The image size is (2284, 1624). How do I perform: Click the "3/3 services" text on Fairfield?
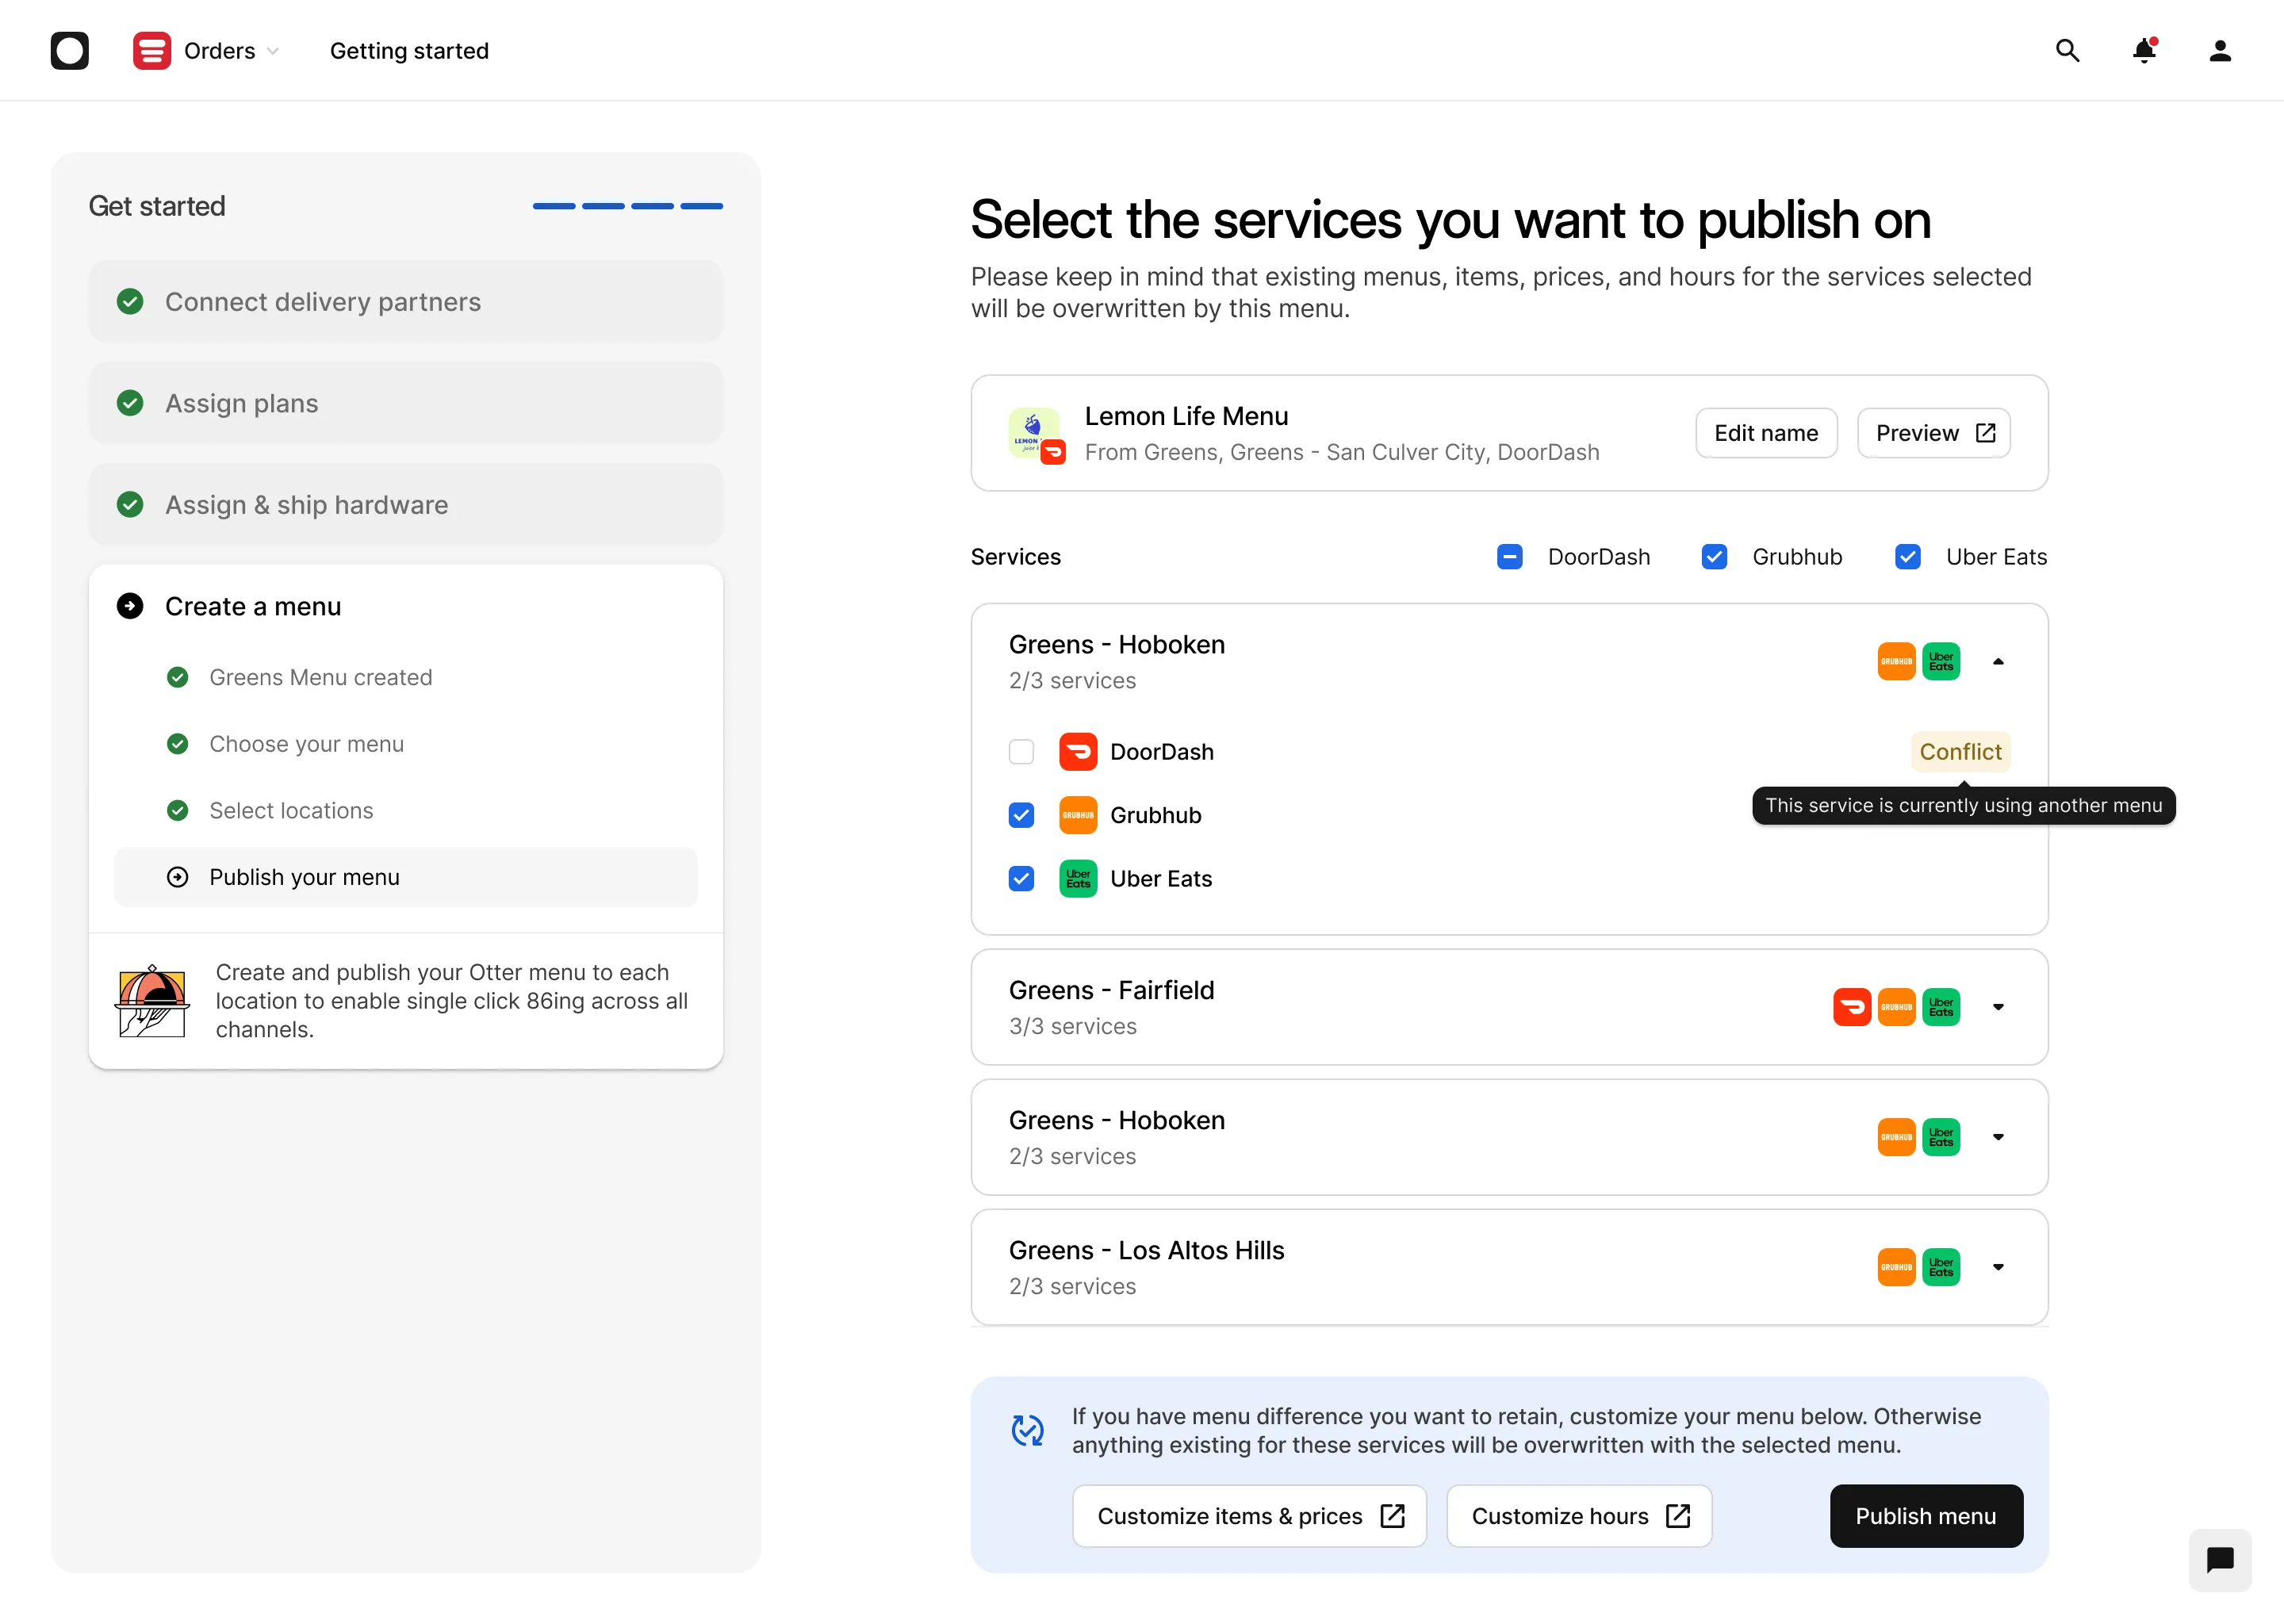[1072, 1026]
